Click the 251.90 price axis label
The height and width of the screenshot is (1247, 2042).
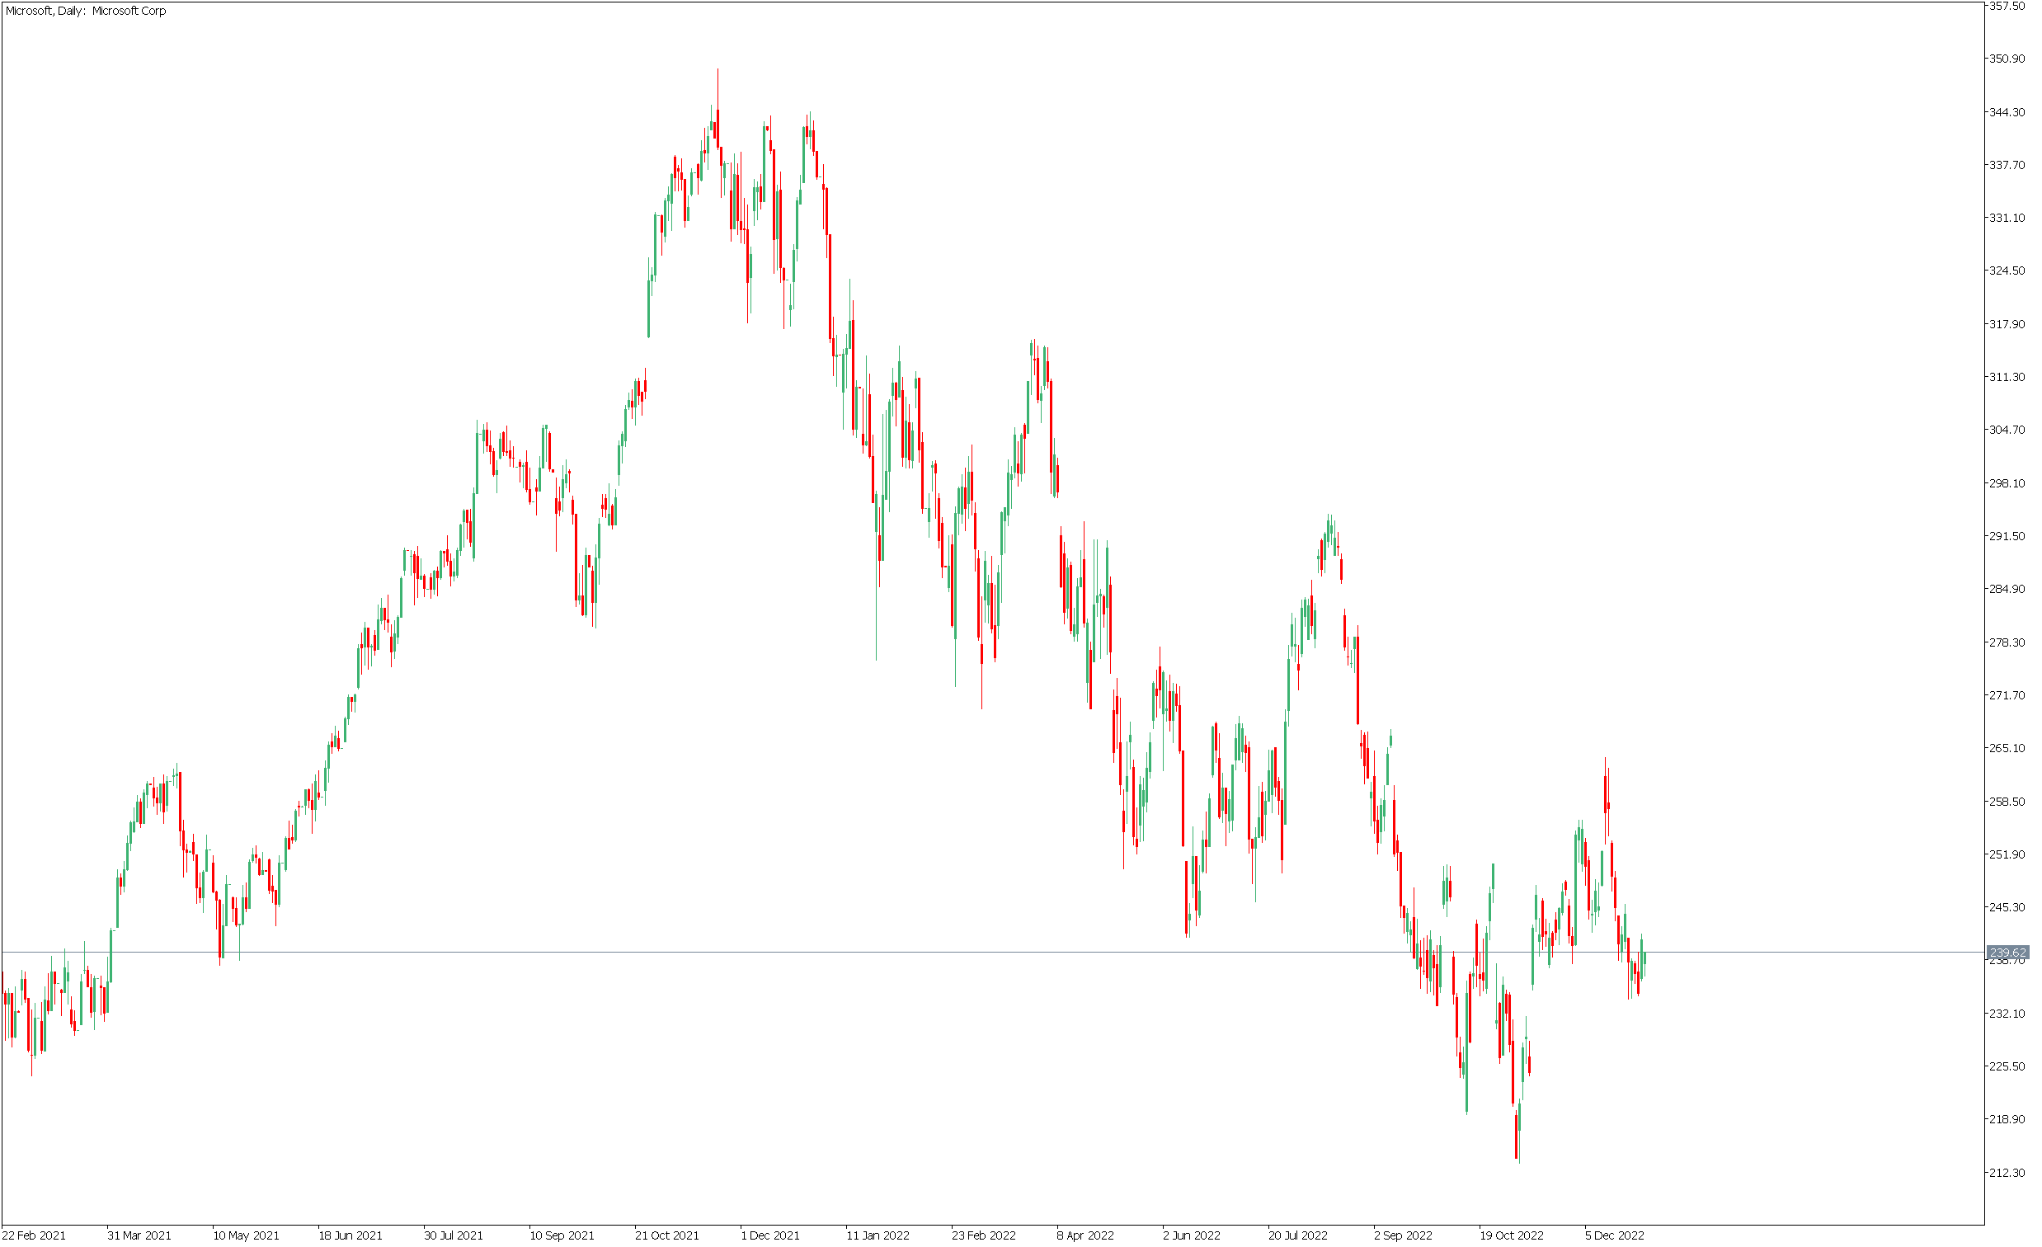[2007, 854]
